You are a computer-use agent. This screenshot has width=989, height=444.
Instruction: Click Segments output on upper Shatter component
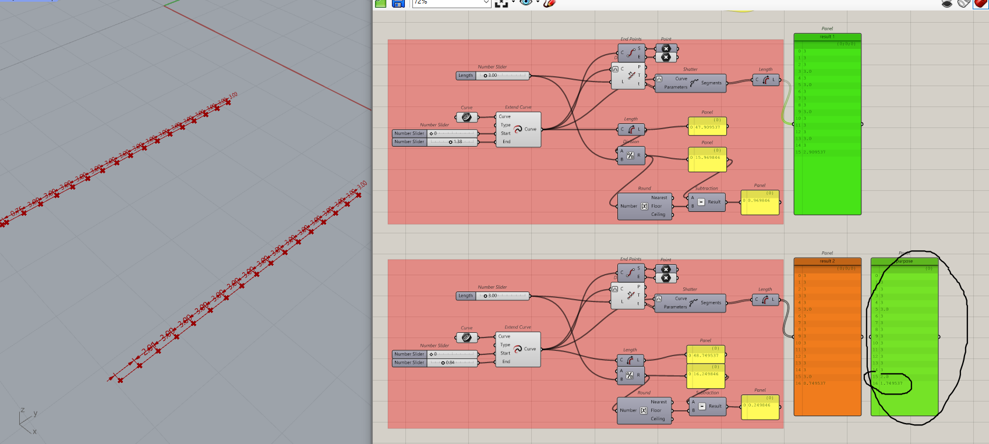711,83
